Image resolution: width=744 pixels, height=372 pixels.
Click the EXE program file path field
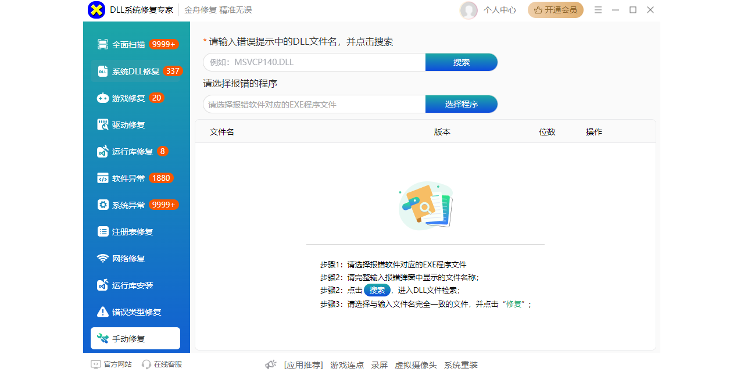pyautogui.click(x=314, y=105)
